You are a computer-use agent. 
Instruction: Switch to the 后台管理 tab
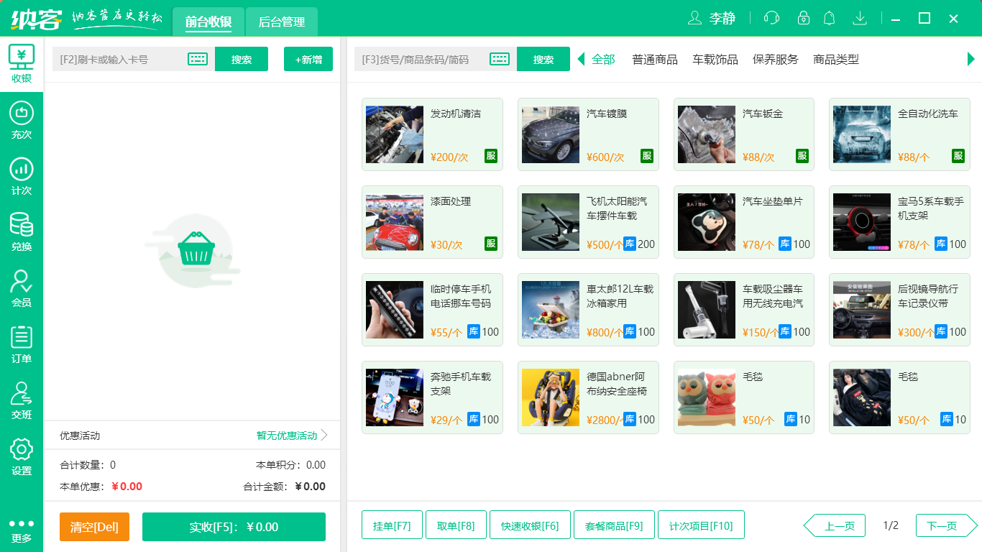click(x=281, y=22)
